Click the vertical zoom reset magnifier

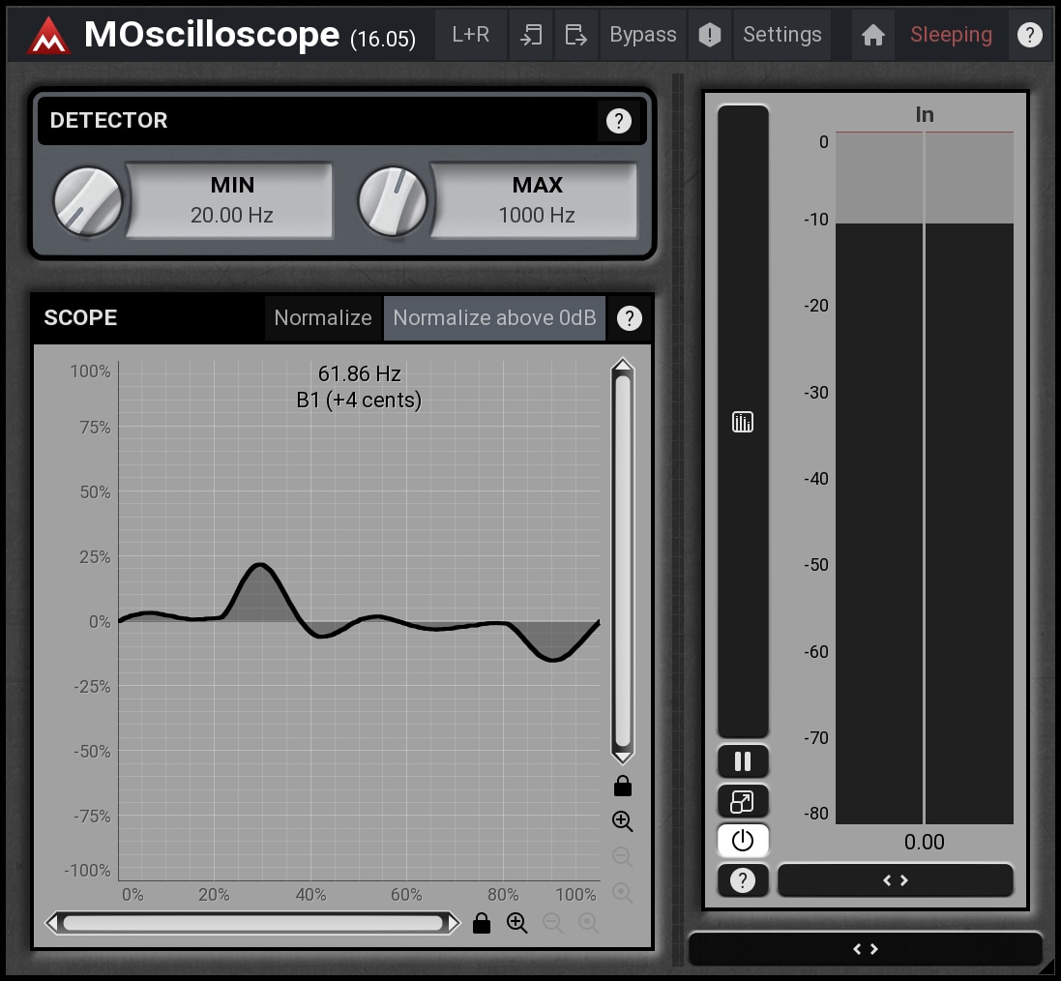click(623, 892)
